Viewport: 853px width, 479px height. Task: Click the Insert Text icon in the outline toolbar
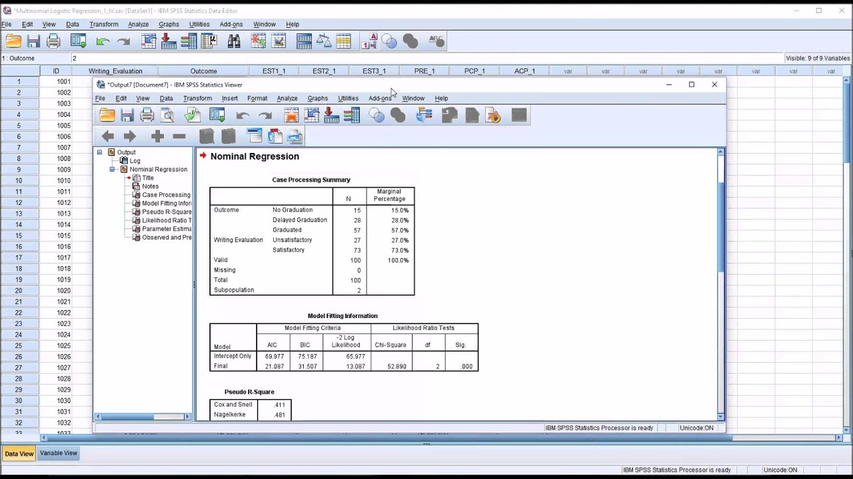(x=295, y=136)
